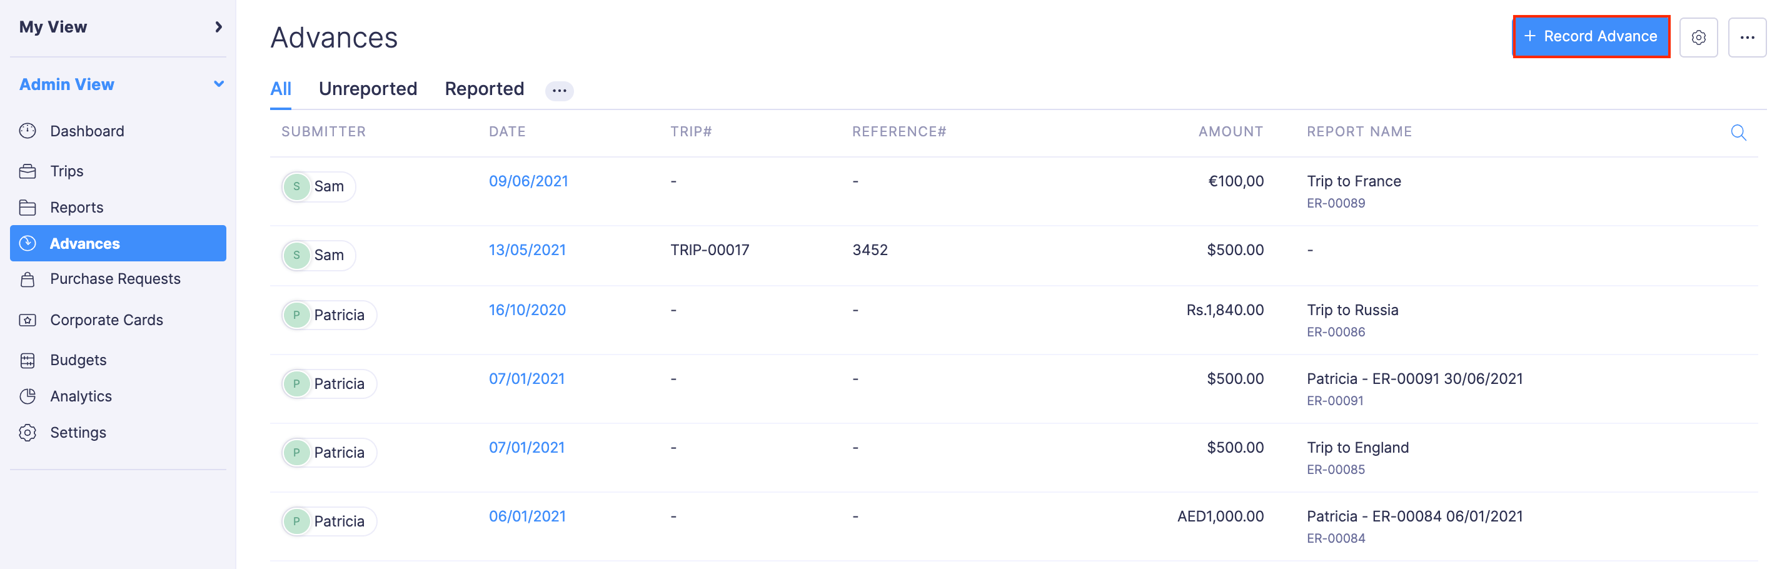Open the top-right more options menu

1747,38
